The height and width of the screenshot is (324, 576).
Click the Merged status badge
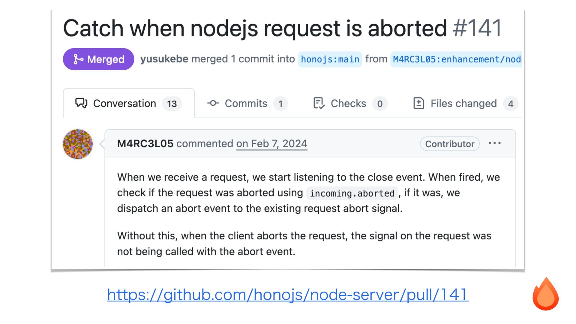coord(98,59)
